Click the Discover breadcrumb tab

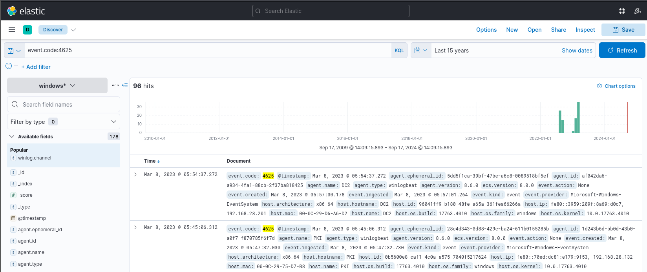(x=53, y=30)
